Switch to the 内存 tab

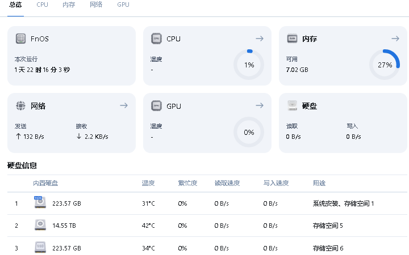pos(69,5)
